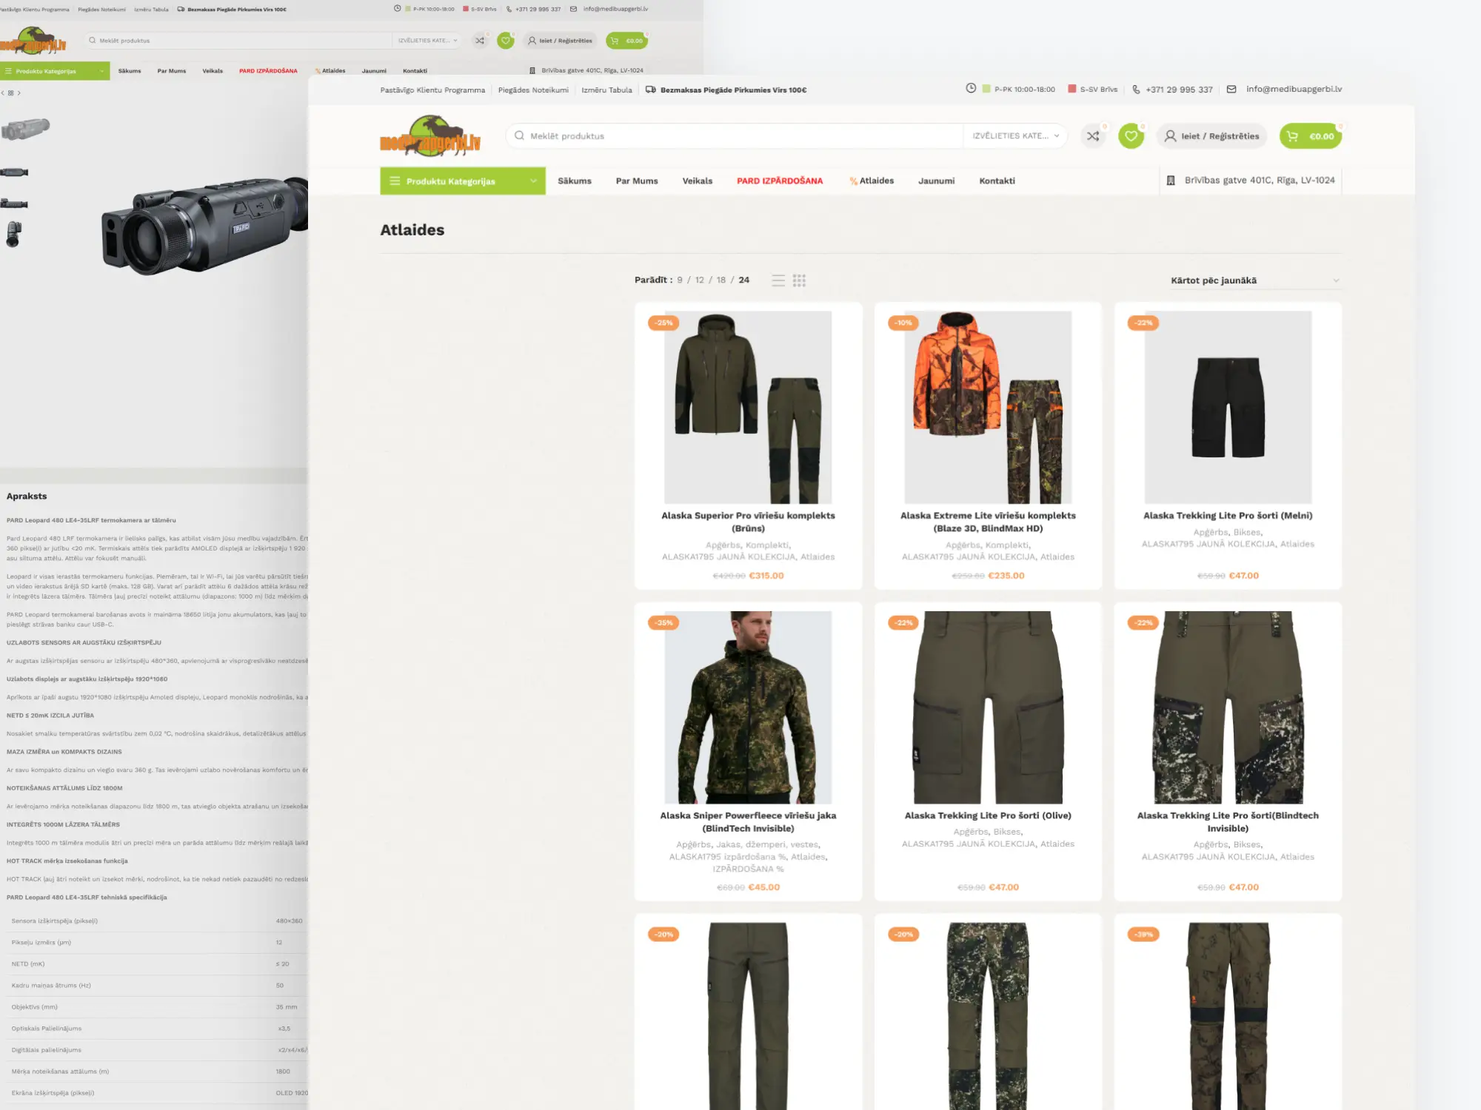
Task: Open the IZVĒLIETIES KATE... category dropdown
Action: tap(1013, 136)
